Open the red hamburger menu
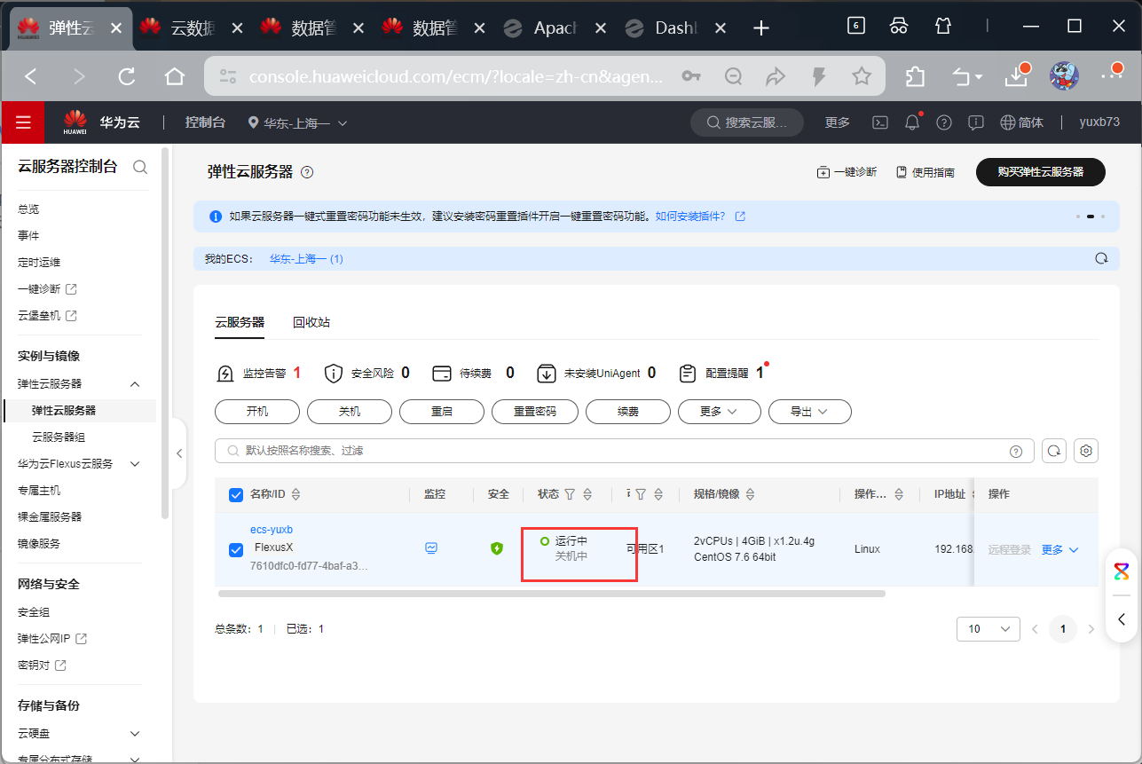Image resolution: width=1142 pixels, height=764 pixels. click(23, 122)
